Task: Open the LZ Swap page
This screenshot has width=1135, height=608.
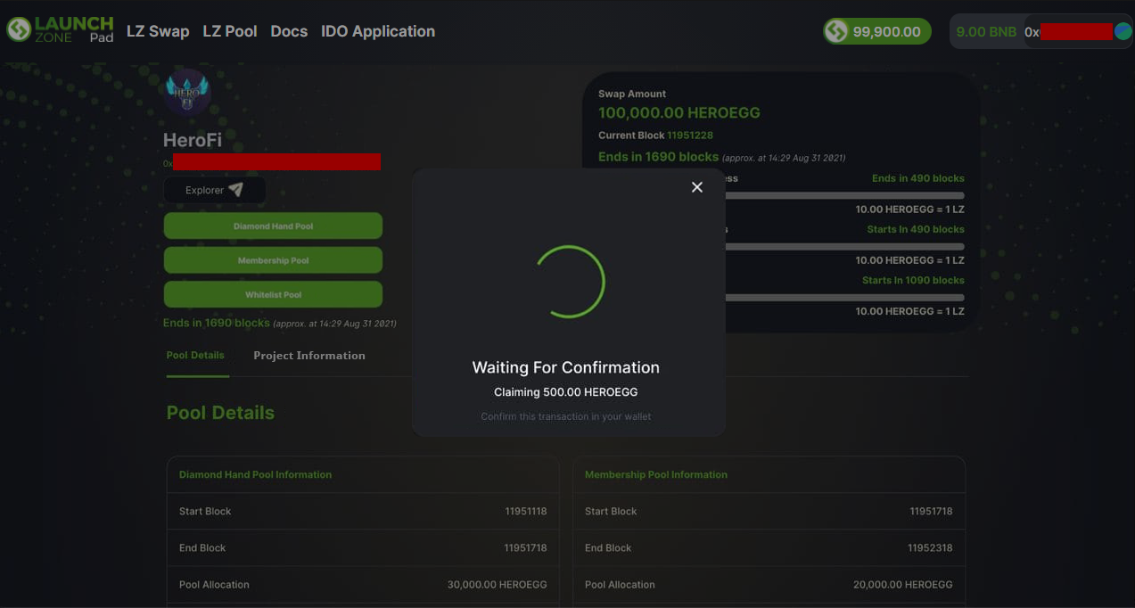Action: click(x=158, y=31)
